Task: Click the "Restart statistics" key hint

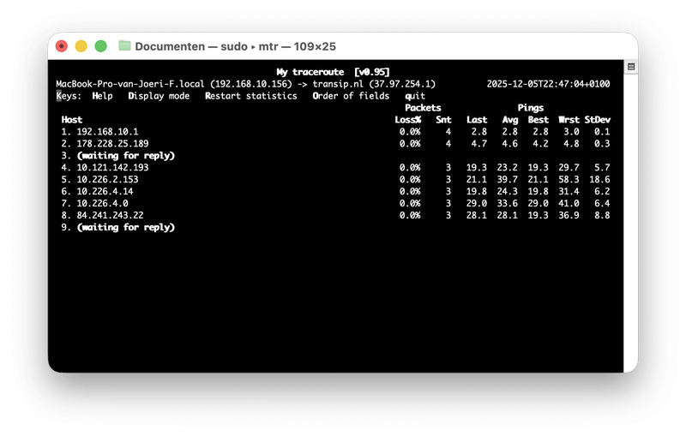Action: point(251,96)
